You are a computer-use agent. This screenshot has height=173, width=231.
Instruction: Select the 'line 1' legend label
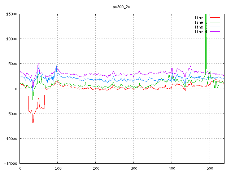201,18
